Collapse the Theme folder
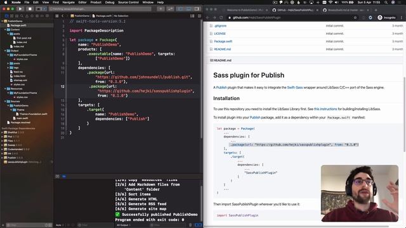 coord(11,110)
